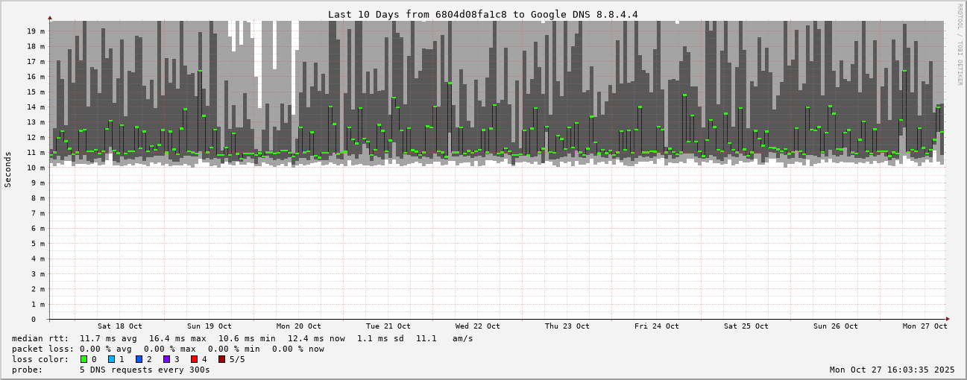Click the RRDTOOL / TOBI OETIKER watermark
967x380 pixels.
click(960, 45)
